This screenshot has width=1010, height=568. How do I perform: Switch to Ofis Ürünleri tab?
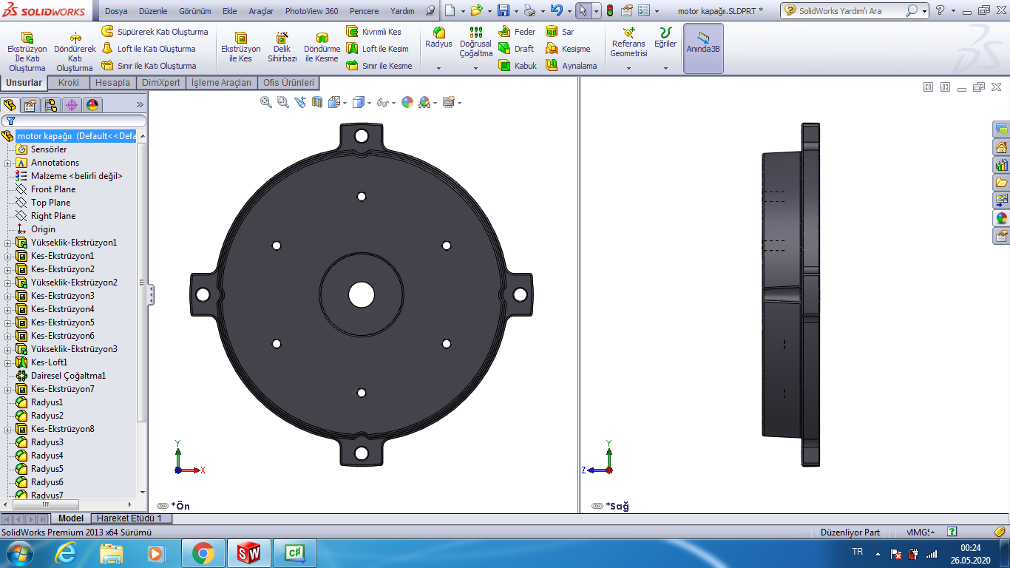pyautogui.click(x=288, y=83)
